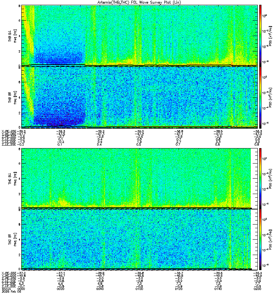Click the X_RE_GSE value '-36.4'

pyautogui.click(x=257, y=273)
